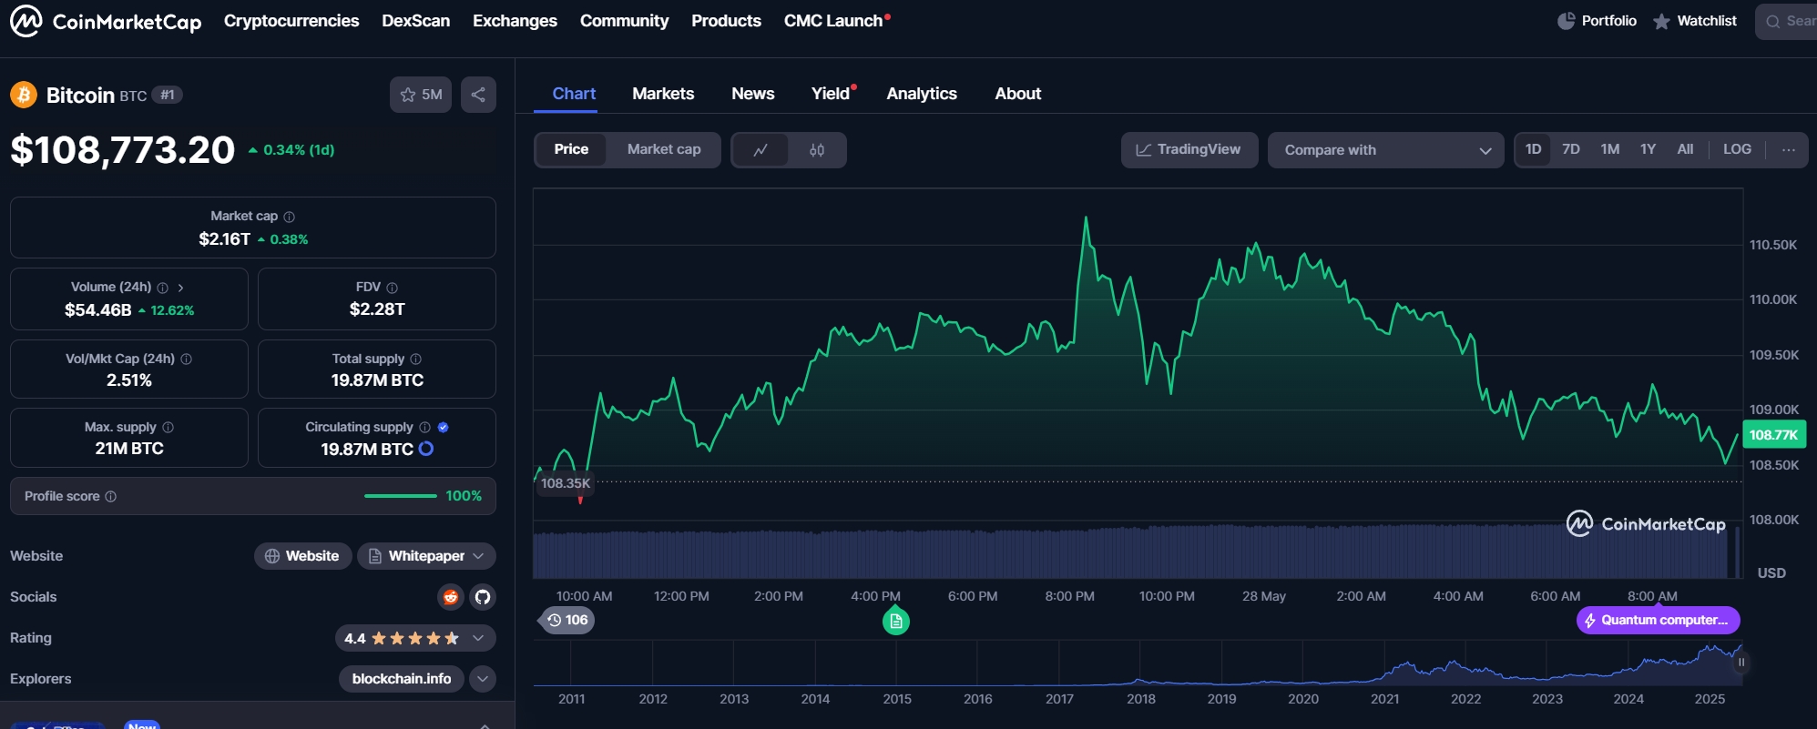The width and height of the screenshot is (1817, 729).
Task: Open Exchanges menu
Action: click(x=515, y=21)
